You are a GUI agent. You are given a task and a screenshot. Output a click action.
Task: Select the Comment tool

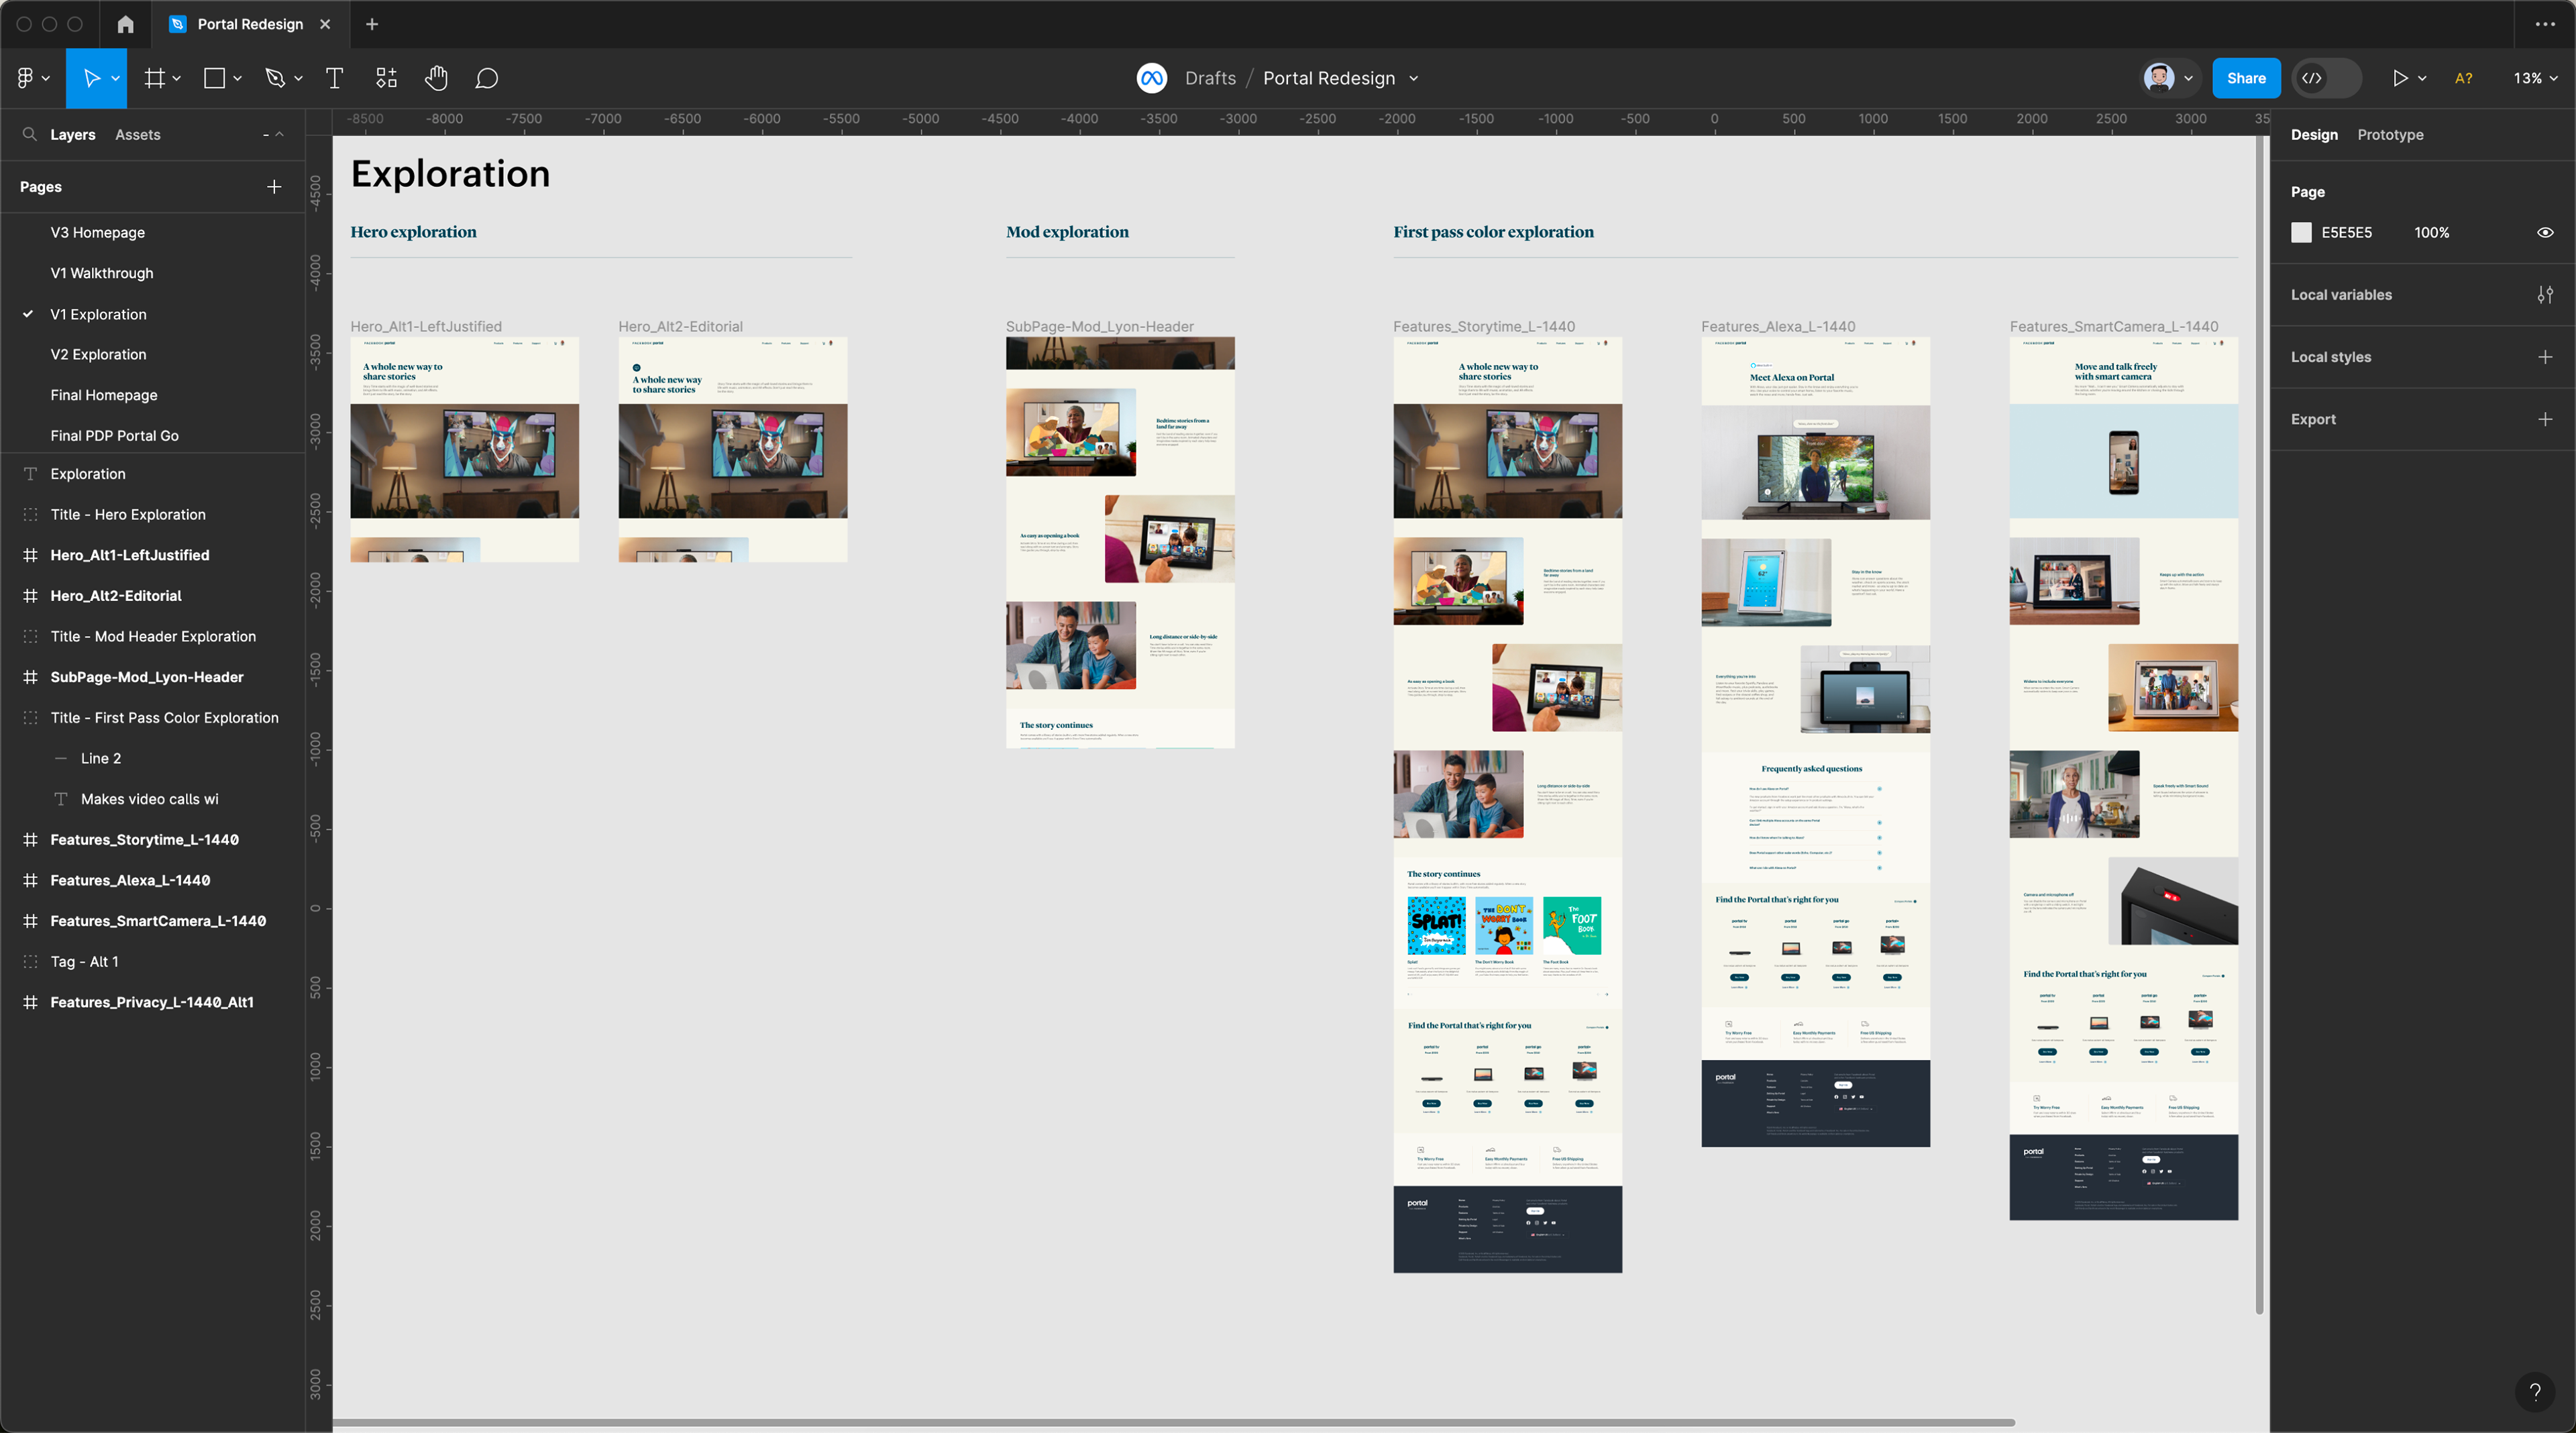[x=487, y=78]
